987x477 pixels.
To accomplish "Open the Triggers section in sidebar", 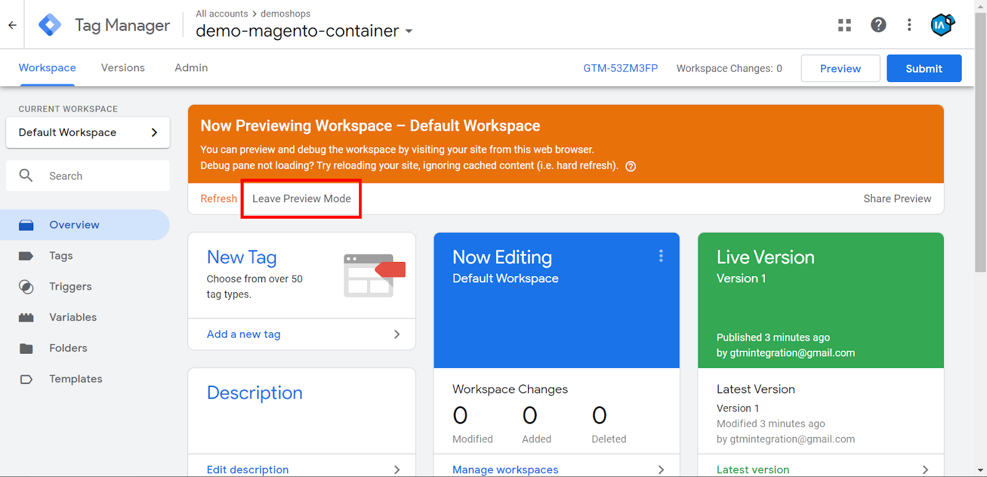I will [70, 287].
